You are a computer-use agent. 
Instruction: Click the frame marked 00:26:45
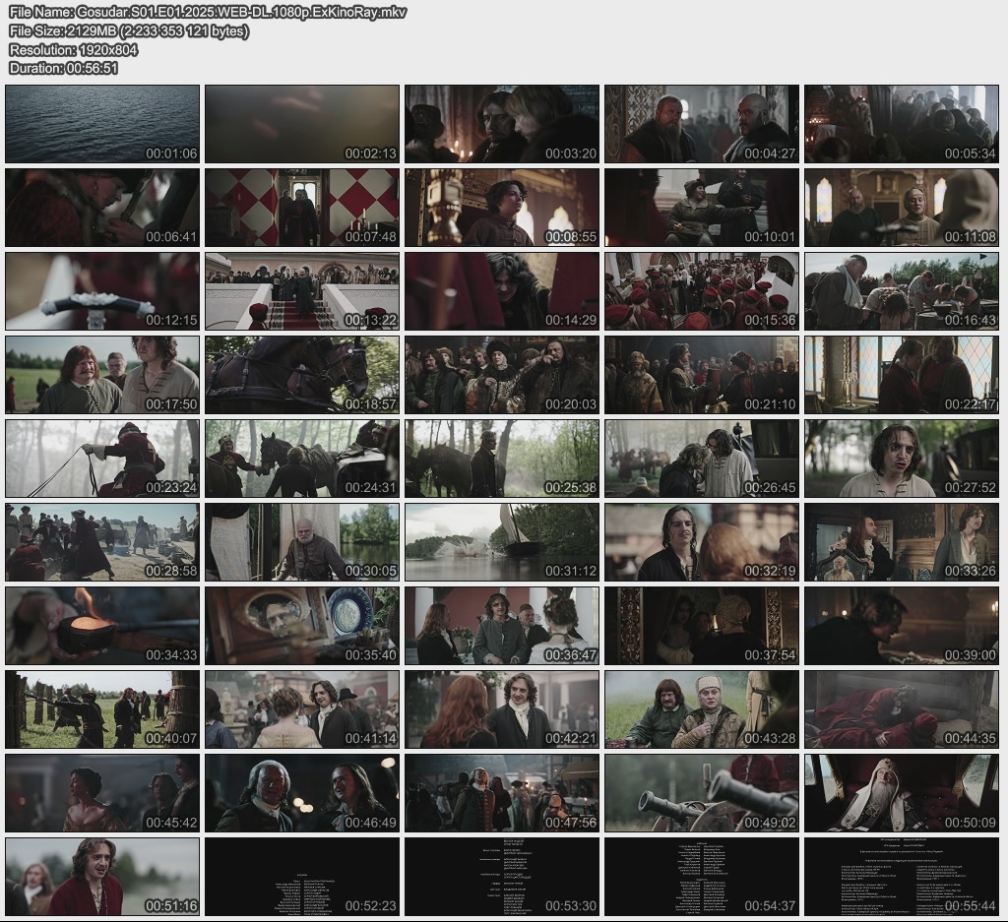[x=702, y=459]
